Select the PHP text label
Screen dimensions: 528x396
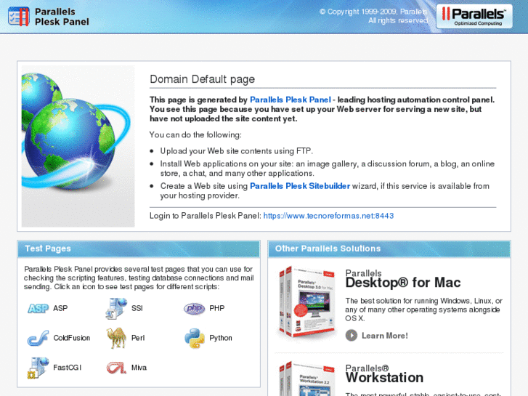217,308
